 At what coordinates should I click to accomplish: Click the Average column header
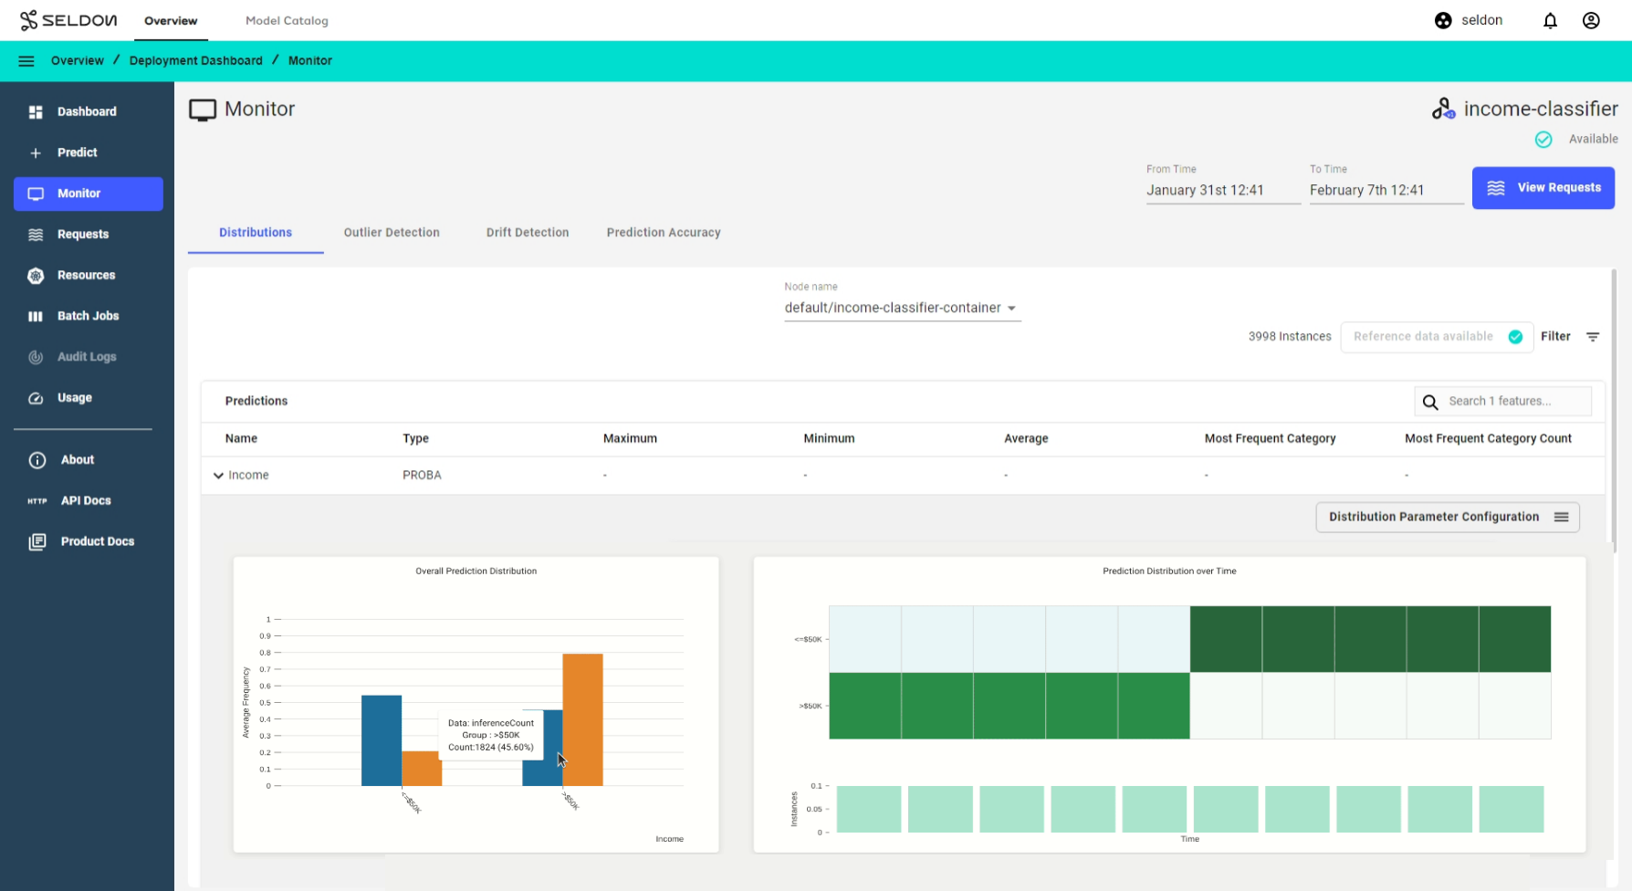tap(1026, 439)
